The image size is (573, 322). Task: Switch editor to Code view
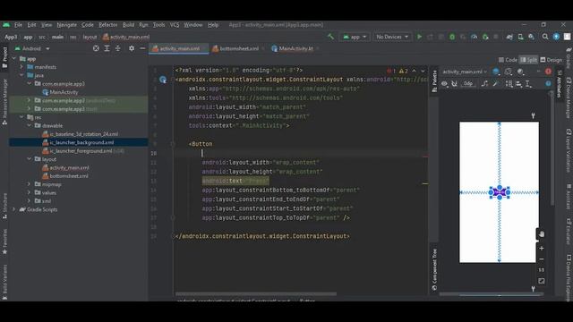508,60
